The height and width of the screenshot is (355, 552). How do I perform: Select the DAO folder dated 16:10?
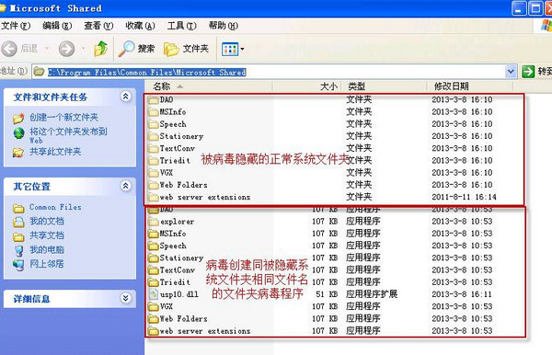(x=160, y=100)
